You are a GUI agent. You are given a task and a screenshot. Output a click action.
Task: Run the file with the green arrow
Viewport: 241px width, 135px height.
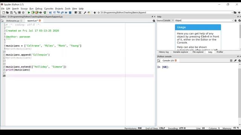[x=29, y=12]
